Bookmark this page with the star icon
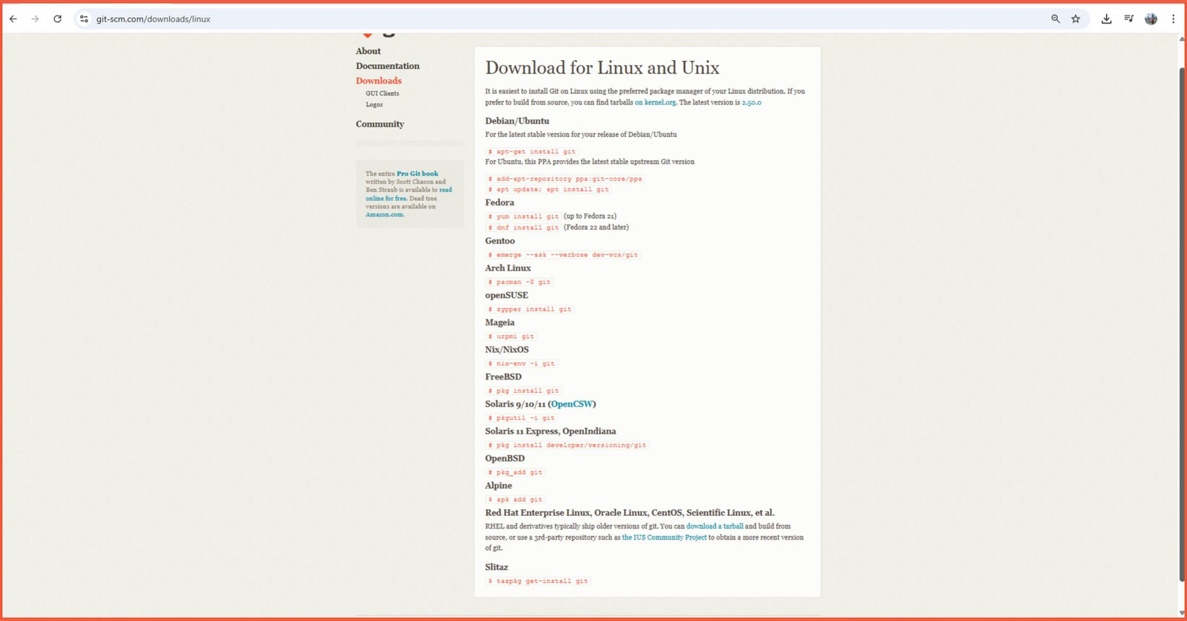Viewport: 1187px width, 621px height. (1076, 19)
